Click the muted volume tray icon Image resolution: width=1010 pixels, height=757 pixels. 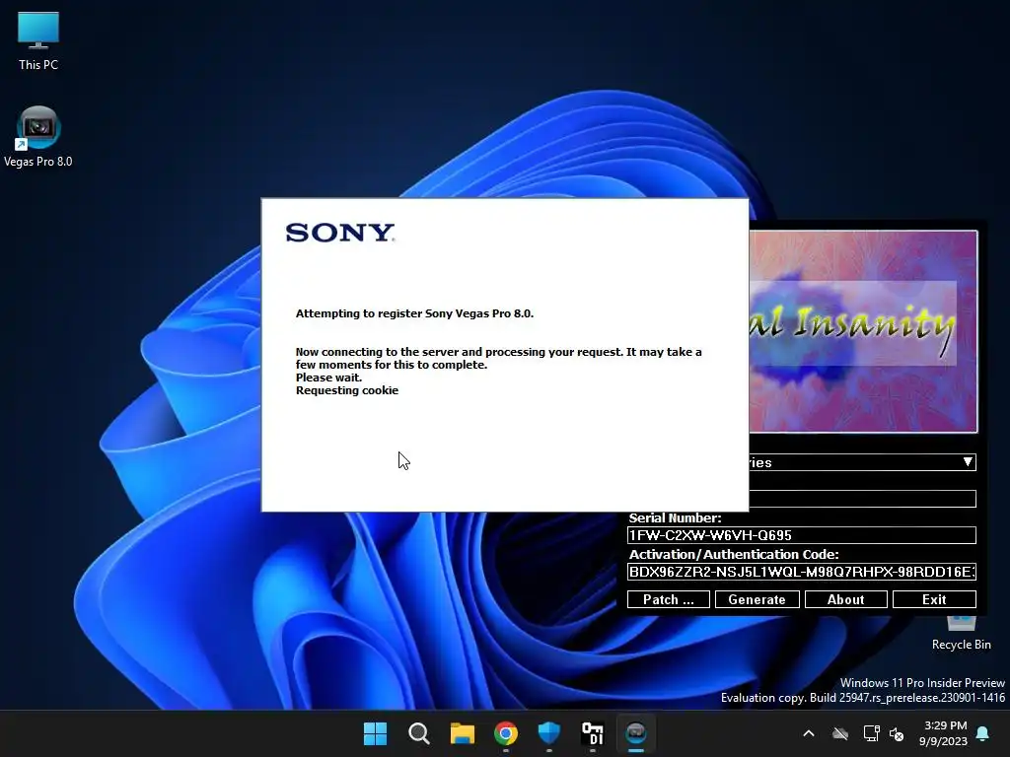[896, 733]
